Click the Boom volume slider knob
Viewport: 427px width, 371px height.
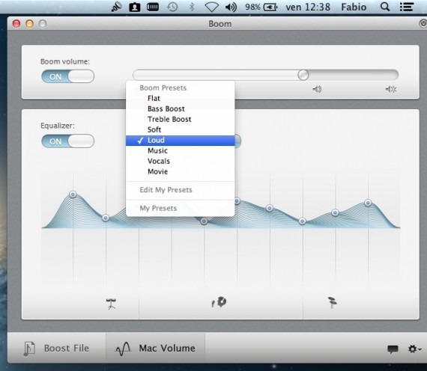pyautogui.click(x=303, y=75)
